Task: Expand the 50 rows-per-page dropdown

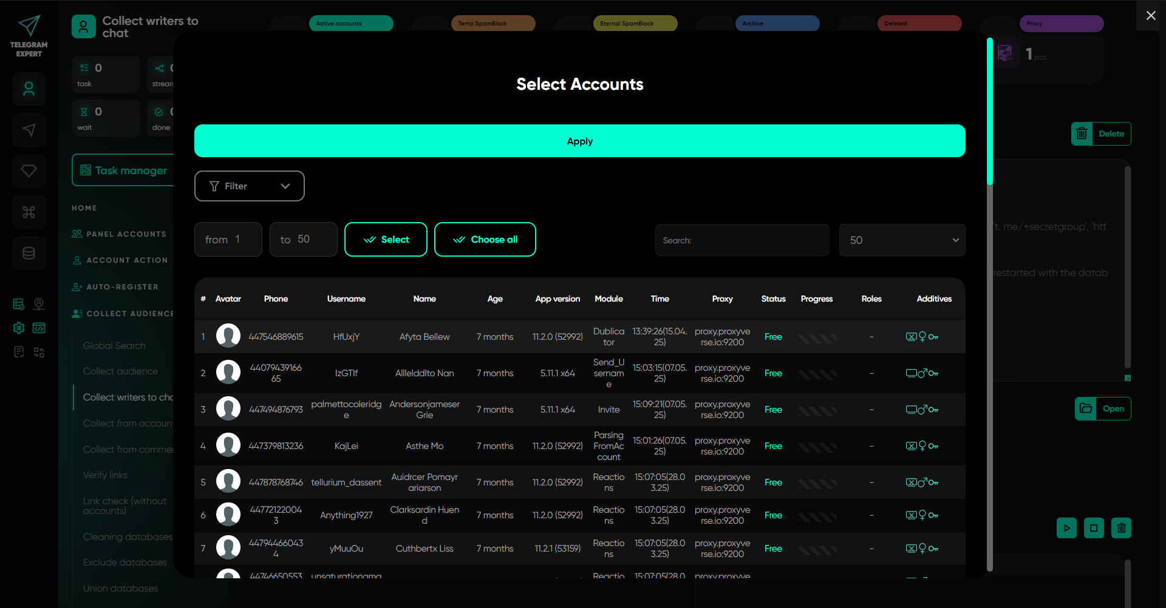Action: [x=902, y=240]
